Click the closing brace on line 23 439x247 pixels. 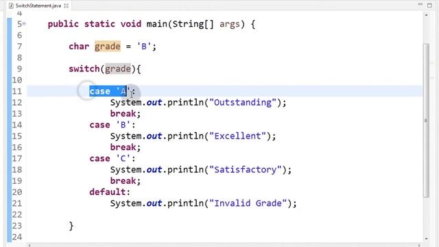tap(71, 226)
